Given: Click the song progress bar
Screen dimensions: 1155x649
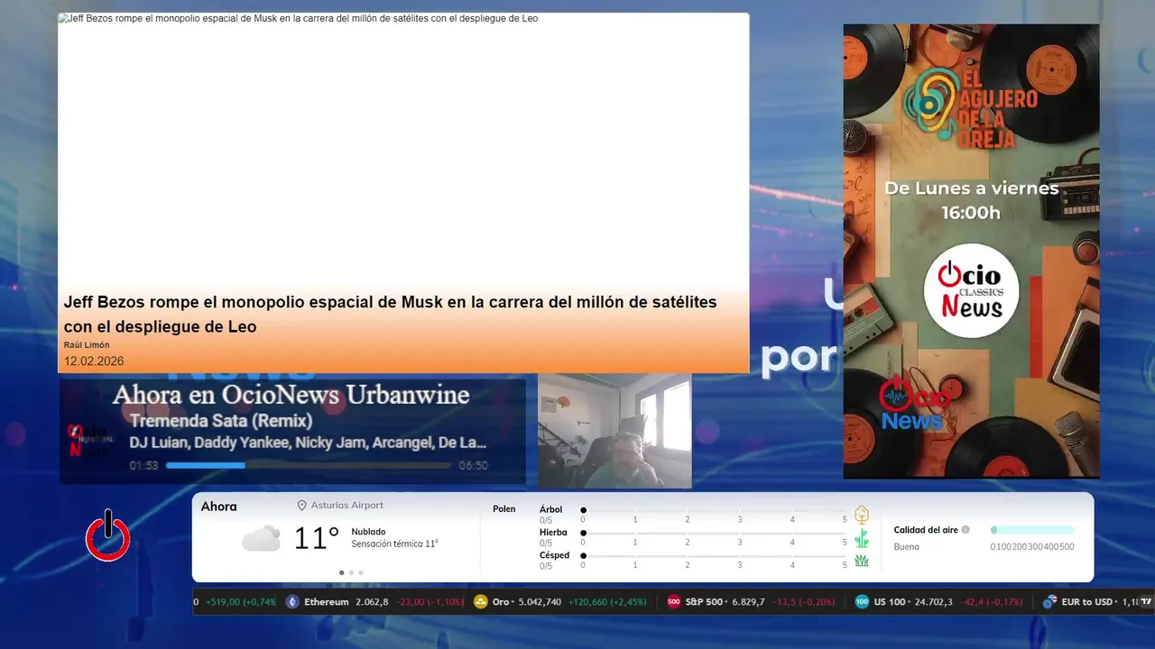Looking at the screenshot, I should 308,466.
